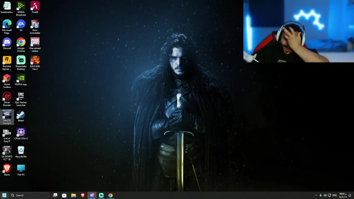The image size is (354, 199).
Task: Open the volume control tray icon
Action: pos(325,195)
